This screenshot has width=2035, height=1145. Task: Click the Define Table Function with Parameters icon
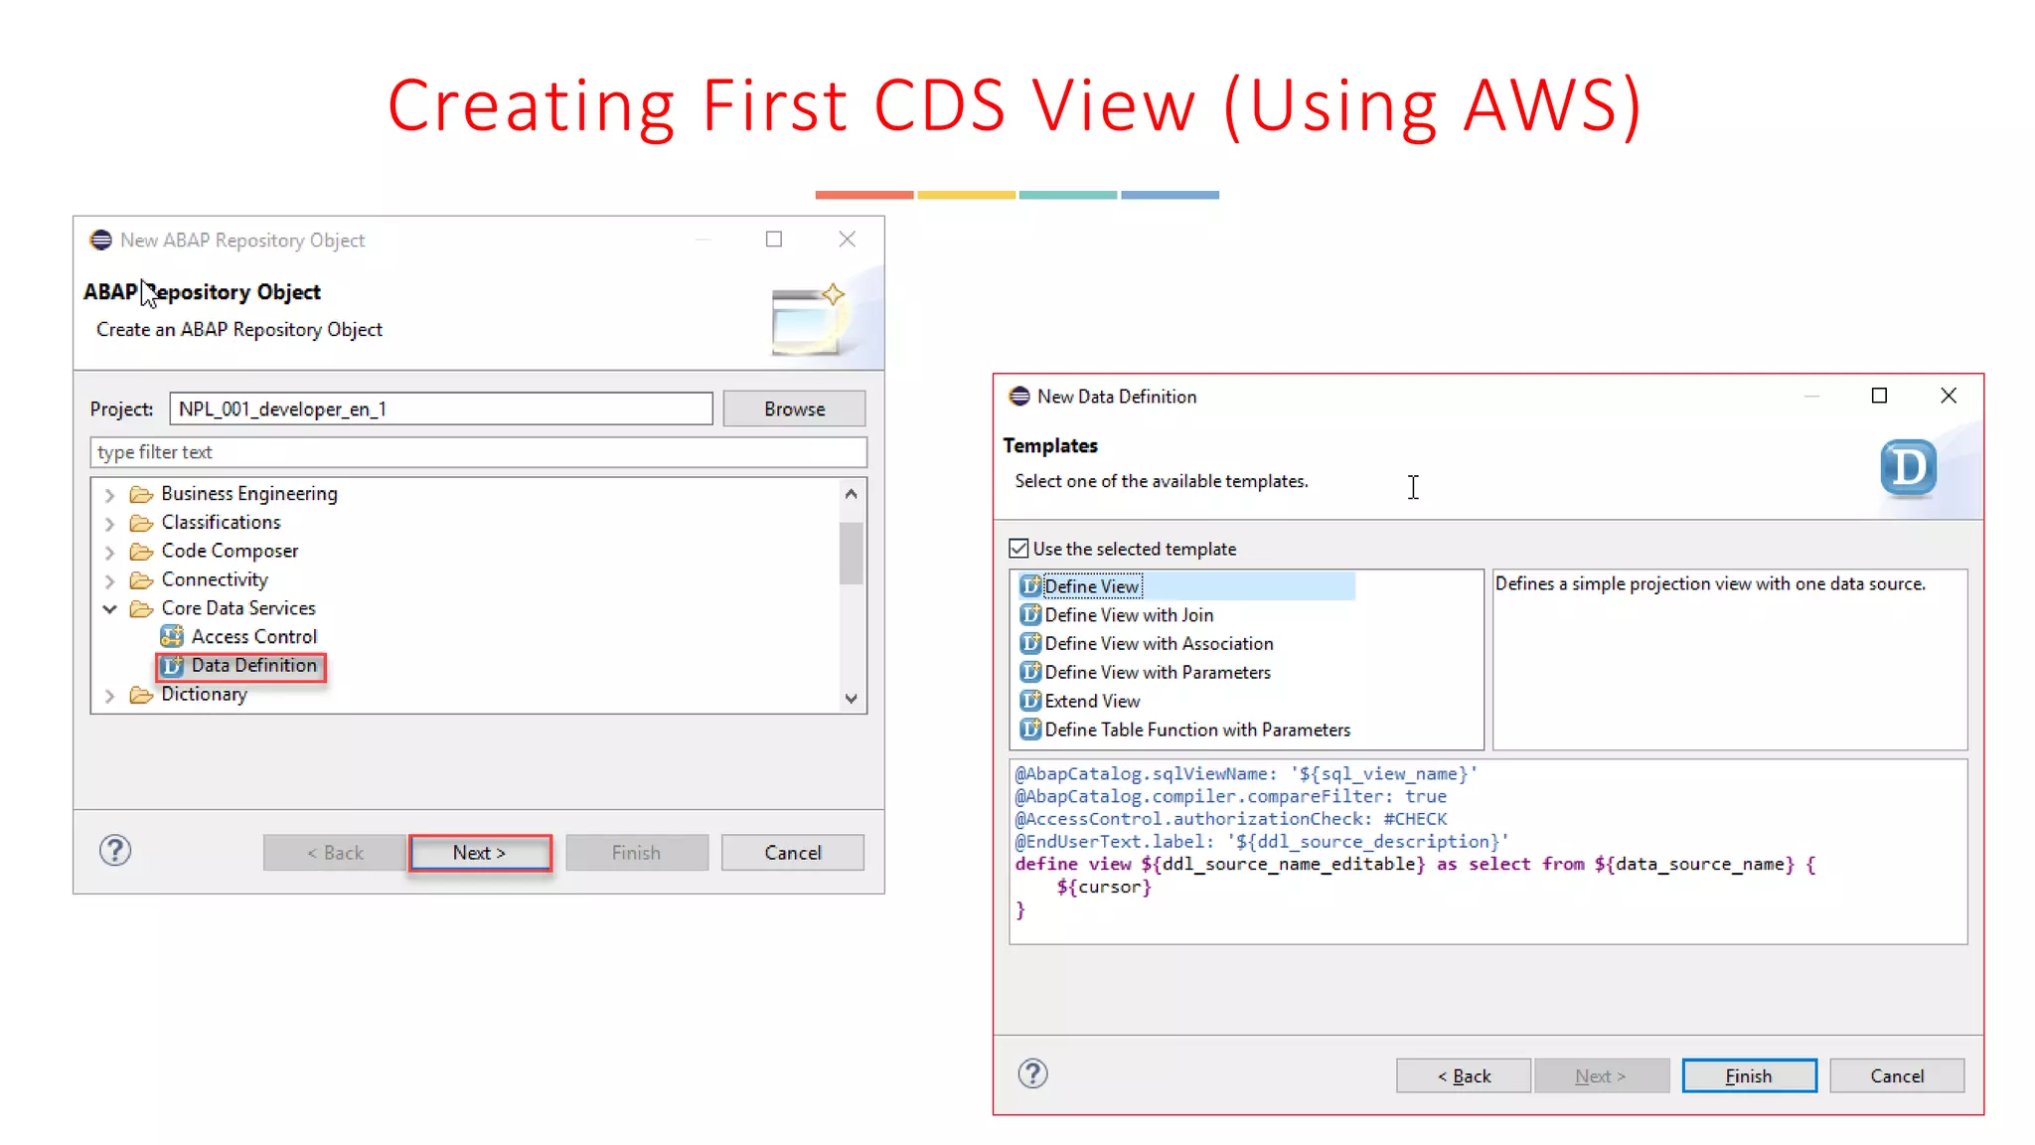[x=1030, y=730]
